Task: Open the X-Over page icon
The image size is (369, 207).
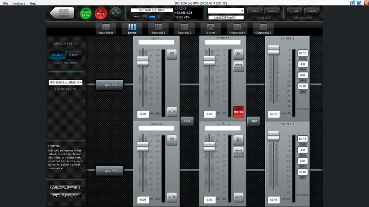Action: [211, 29]
